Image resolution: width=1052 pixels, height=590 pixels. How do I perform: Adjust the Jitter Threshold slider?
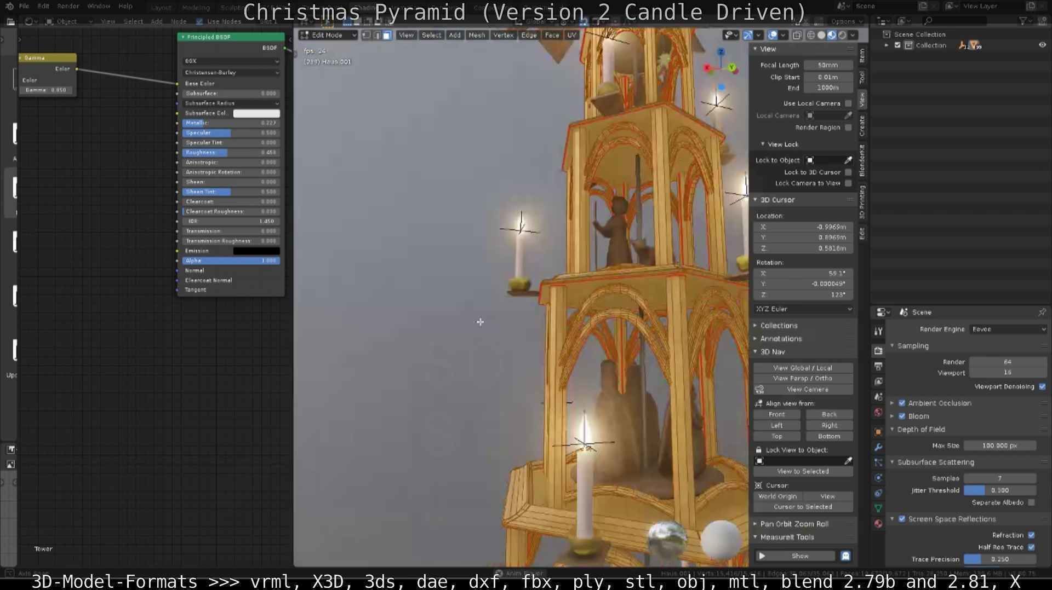coord(1000,490)
